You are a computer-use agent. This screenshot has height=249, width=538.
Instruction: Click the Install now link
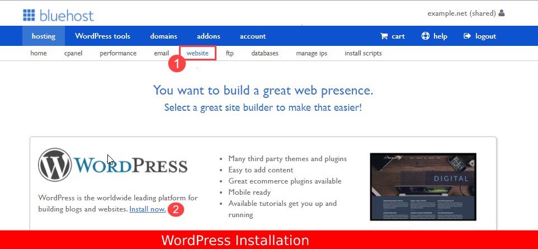coord(148,209)
